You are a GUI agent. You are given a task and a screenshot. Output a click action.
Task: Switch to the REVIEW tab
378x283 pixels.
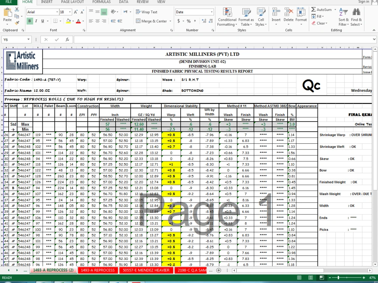coord(143,2)
